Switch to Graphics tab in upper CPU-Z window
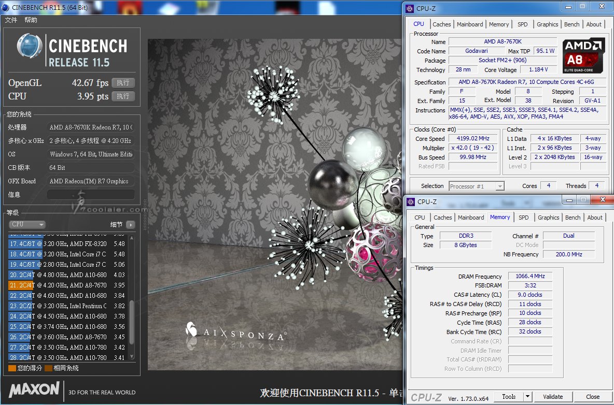 548,24
